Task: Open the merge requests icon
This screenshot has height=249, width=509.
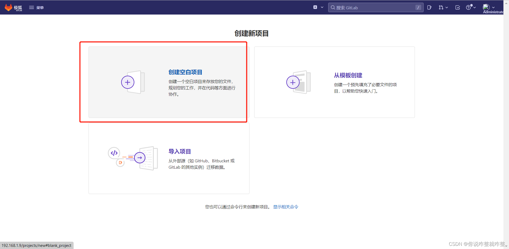Action: [x=441, y=7]
